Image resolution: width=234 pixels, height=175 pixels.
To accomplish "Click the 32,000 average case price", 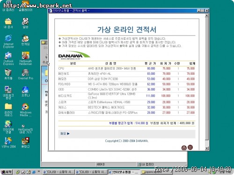I will [x=151, y=107].
